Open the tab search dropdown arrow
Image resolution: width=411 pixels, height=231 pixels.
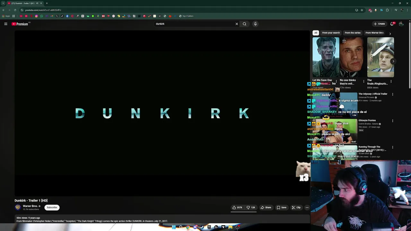click(x=3, y=3)
